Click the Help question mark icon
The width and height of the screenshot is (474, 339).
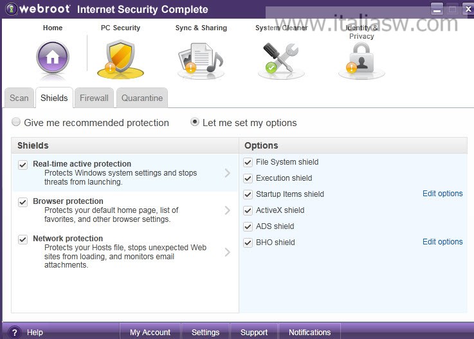coord(14,333)
